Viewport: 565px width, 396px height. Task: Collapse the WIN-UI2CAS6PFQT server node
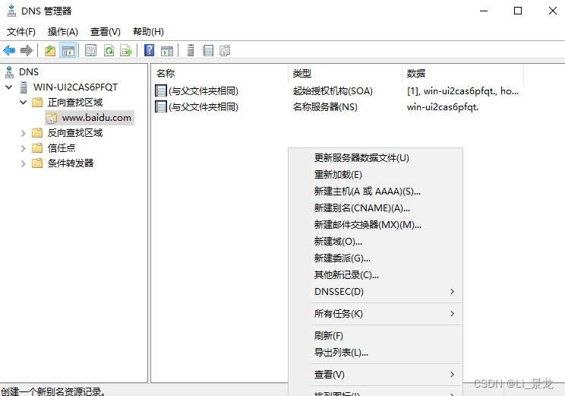9,87
